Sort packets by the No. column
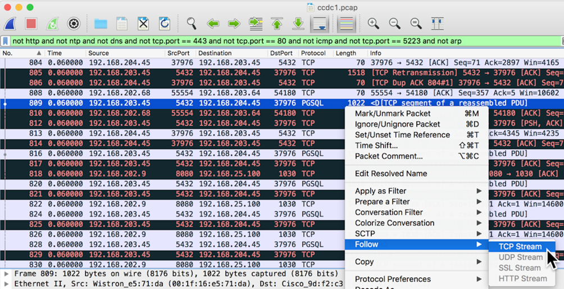 [22, 53]
